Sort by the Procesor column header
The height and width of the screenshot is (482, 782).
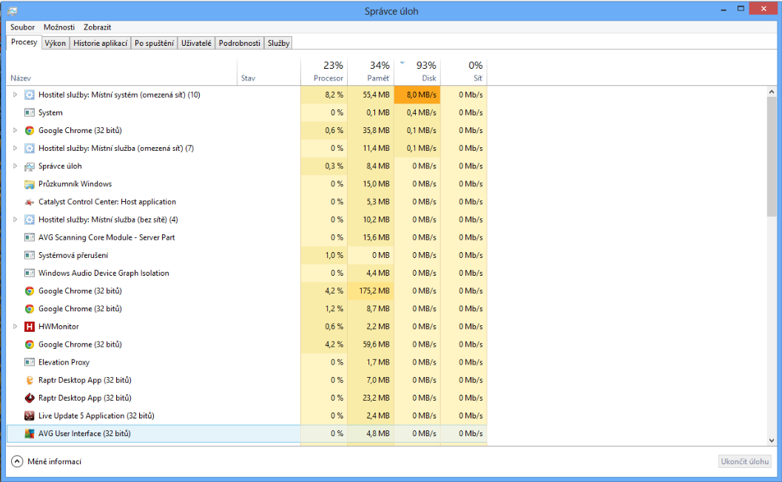coord(324,72)
